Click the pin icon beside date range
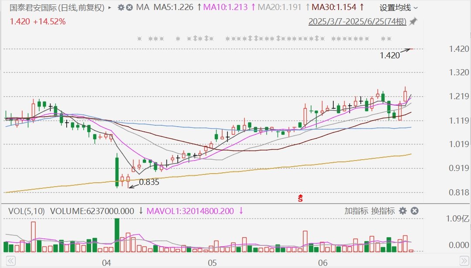The height and width of the screenshot is (268, 471). point(413,21)
